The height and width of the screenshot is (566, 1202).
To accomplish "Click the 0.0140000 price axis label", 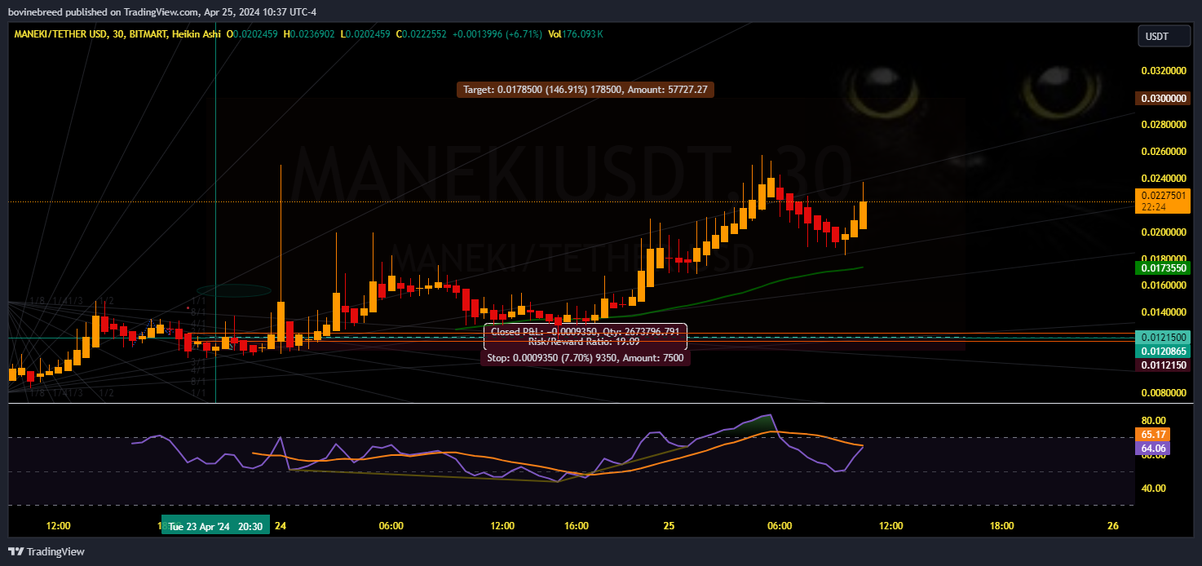I will pos(1163,312).
